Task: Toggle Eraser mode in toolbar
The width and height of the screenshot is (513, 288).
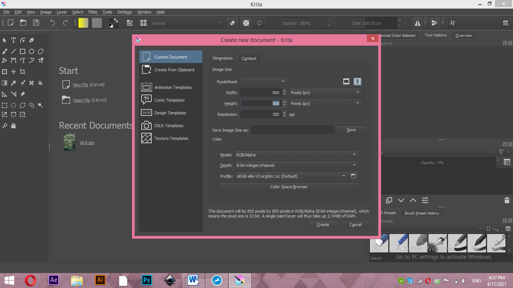Action: point(232,23)
